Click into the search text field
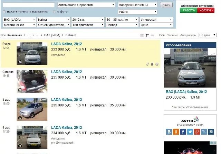221x154 pixels. point(29,5)
